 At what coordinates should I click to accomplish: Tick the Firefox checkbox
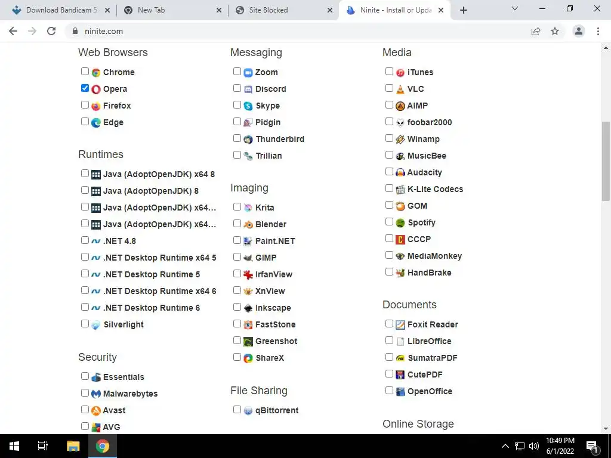click(x=85, y=105)
